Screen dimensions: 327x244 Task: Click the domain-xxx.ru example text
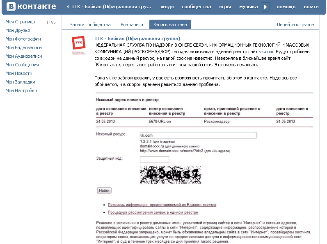(152, 146)
